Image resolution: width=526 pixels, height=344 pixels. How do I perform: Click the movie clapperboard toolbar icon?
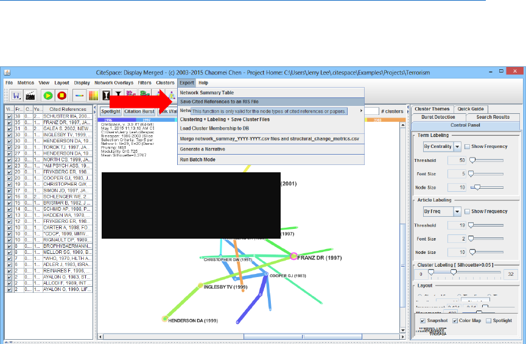coord(30,96)
